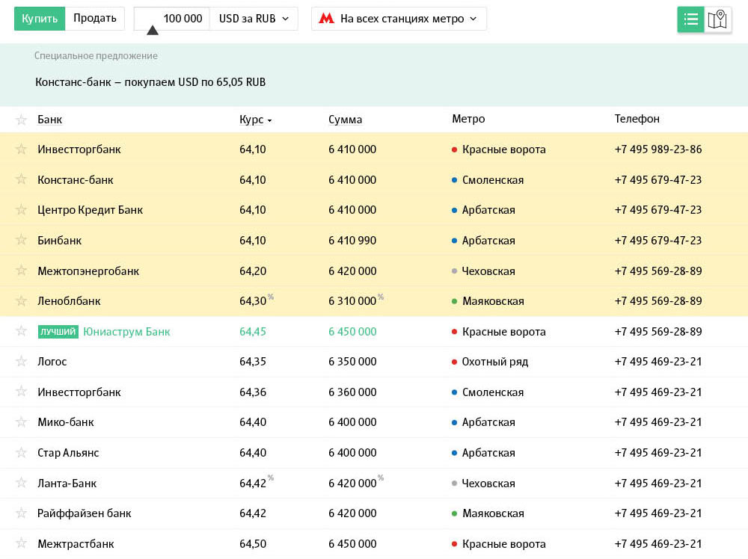Toggle favorite star for Межтопэнергобанк

tap(21, 271)
